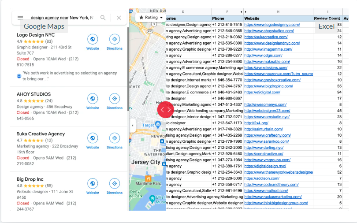Open the ahoystudios.com link
This screenshot has width=357, height=223.
coord(269,31)
